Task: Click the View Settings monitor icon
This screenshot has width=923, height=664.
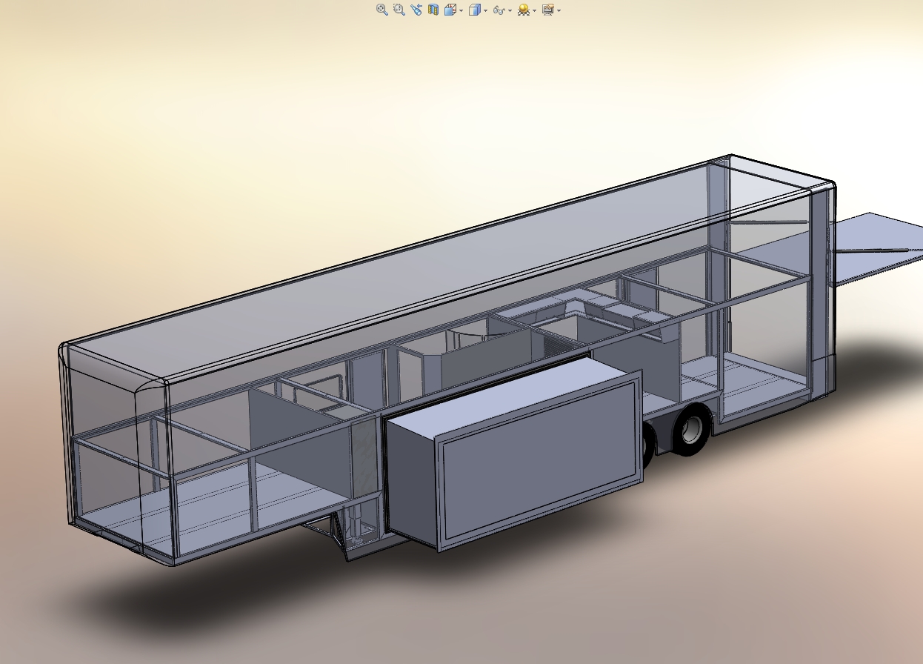Action: (548, 10)
